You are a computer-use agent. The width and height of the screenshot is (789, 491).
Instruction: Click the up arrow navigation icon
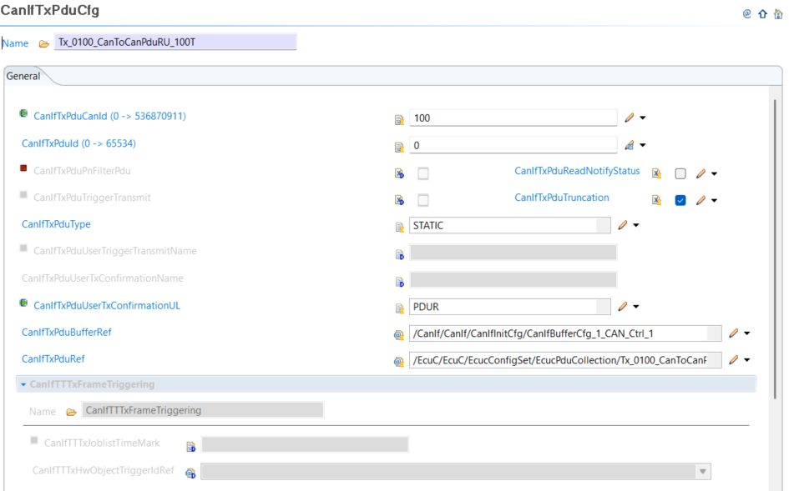pos(762,13)
